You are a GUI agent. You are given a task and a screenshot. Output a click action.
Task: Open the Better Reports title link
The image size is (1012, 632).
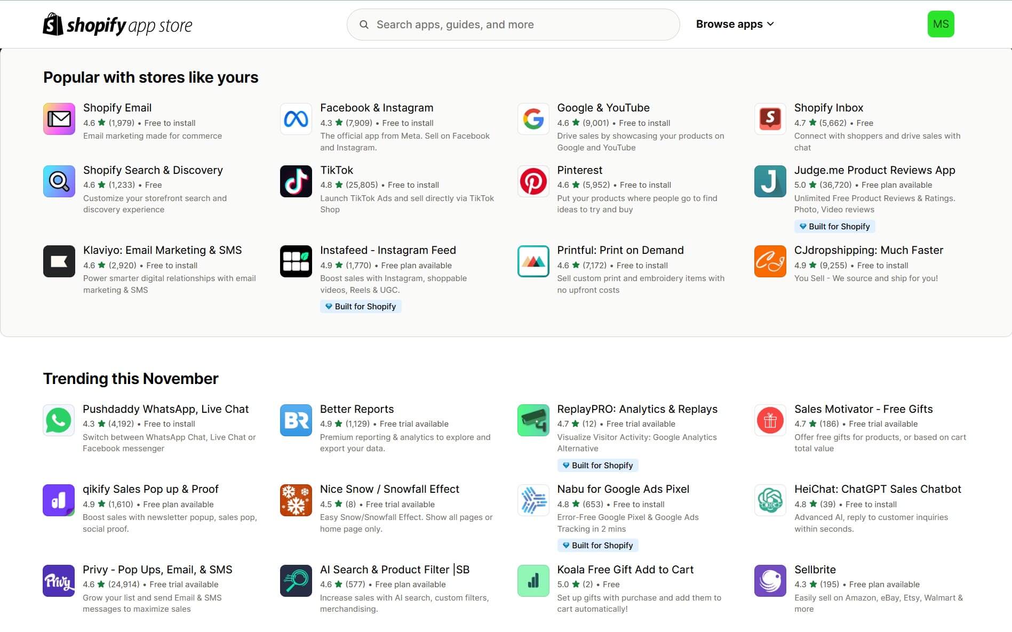pyautogui.click(x=357, y=409)
